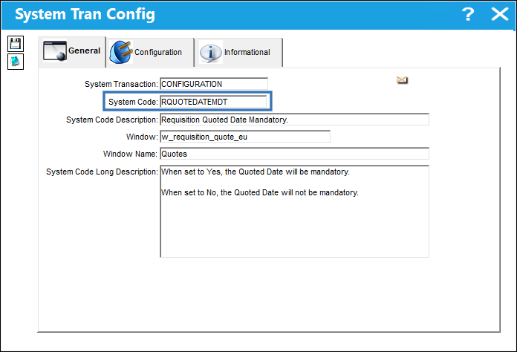Open the Informational tab
This screenshot has width=517, height=352.
239,53
